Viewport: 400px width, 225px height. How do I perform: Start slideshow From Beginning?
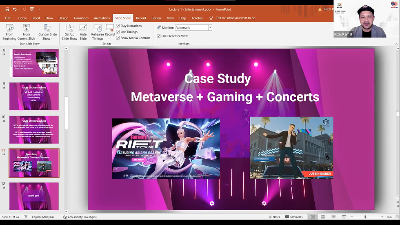coord(9,32)
